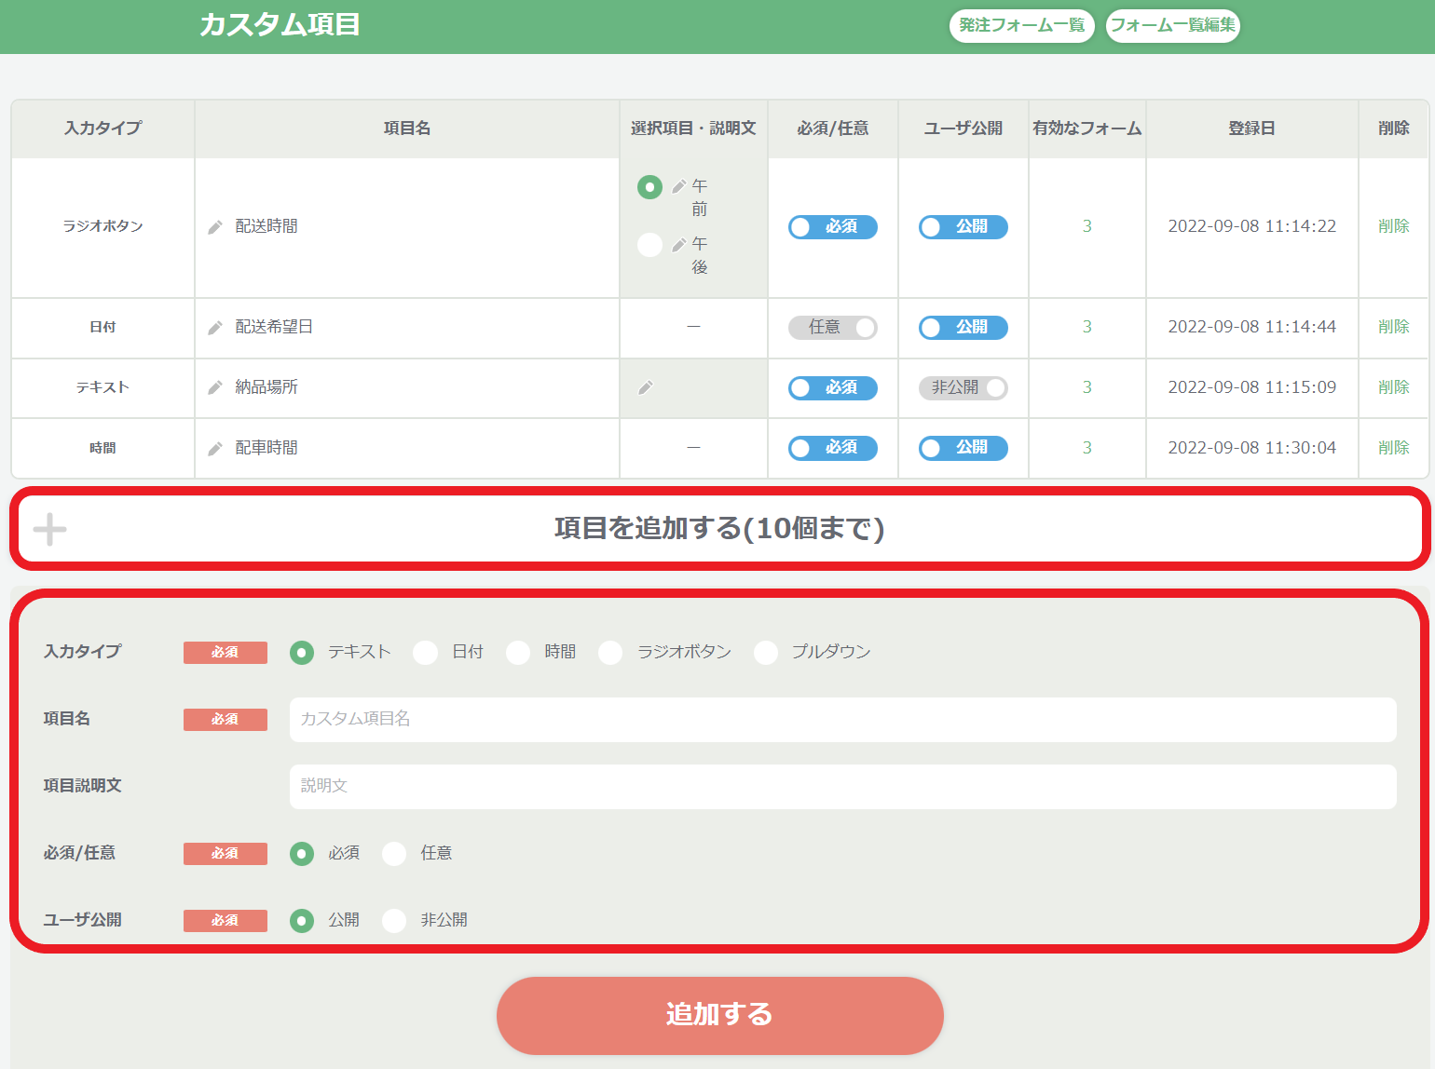Set new item to 公開 radio
This screenshot has width=1435, height=1069.
point(302,921)
